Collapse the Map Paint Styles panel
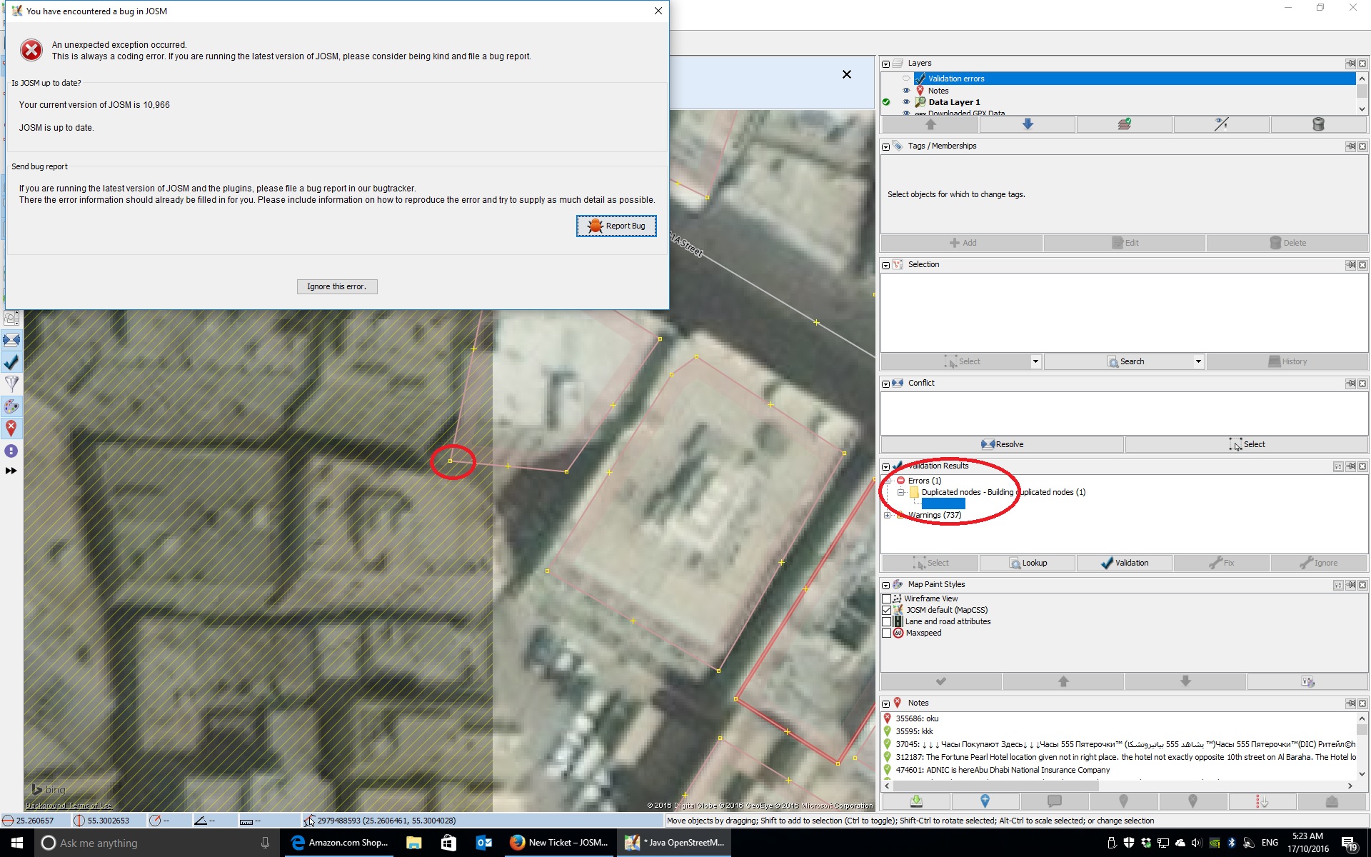Viewport: 1371px width, 857px height. point(886,586)
